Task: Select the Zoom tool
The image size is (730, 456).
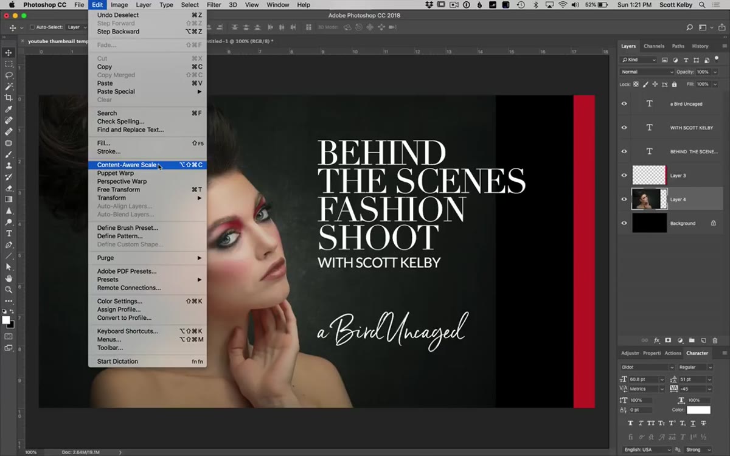Action: [9, 290]
